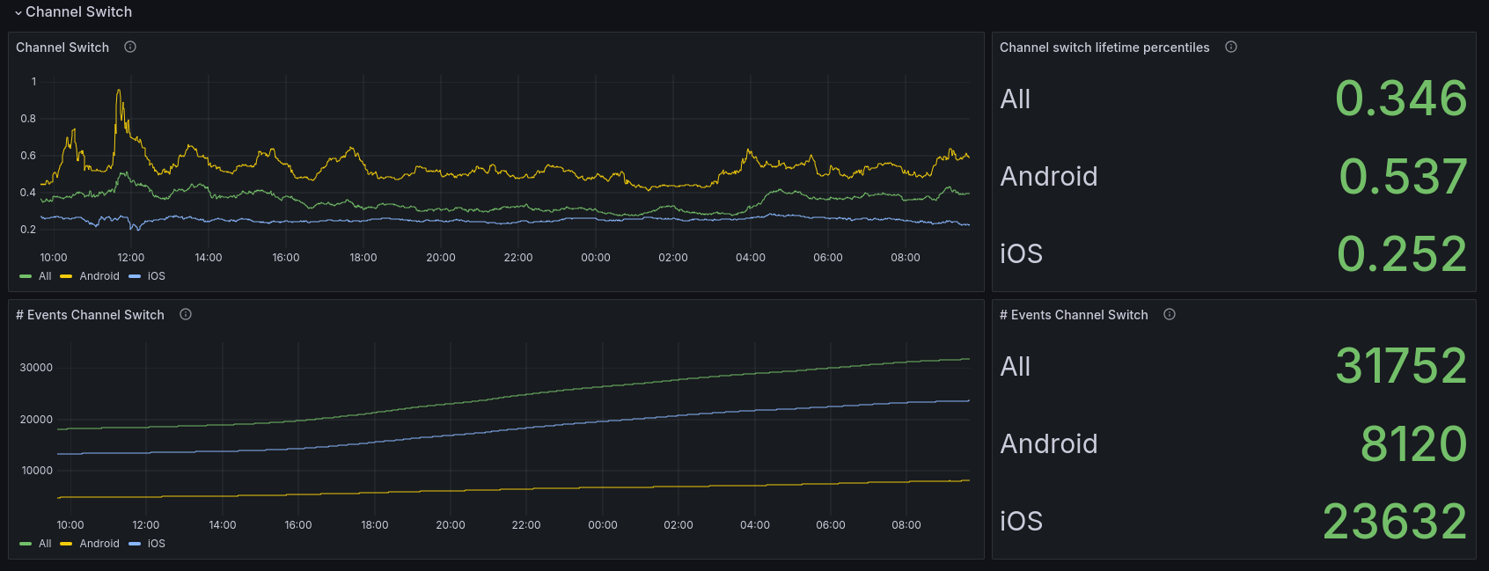Collapse the Channel Switch row chevron
The image size is (1489, 571).
coord(18,12)
